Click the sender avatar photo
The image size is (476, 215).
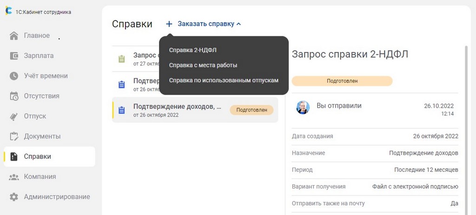303,107
